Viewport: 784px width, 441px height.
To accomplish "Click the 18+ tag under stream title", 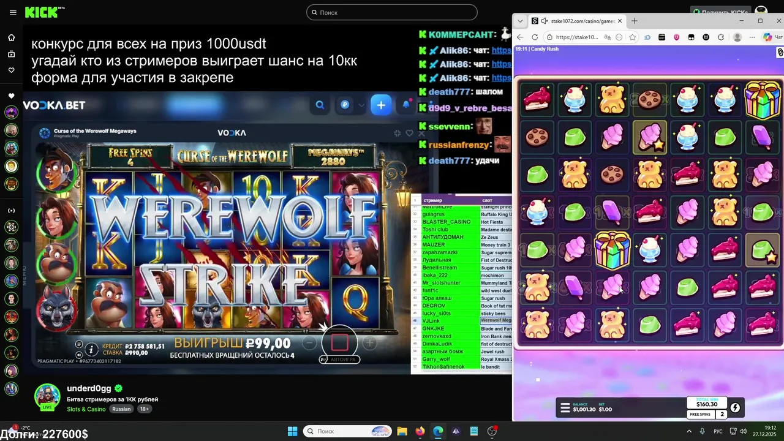I will (x=144, y=409).
